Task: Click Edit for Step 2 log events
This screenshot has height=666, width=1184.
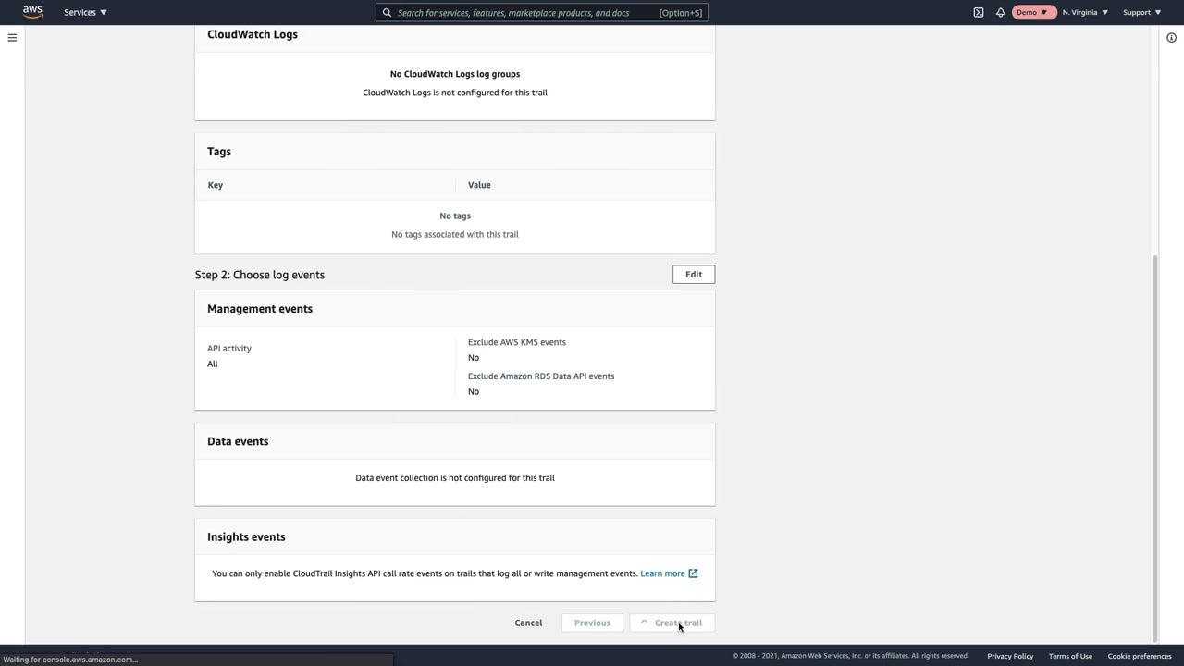Action: [x=694, y=275]
